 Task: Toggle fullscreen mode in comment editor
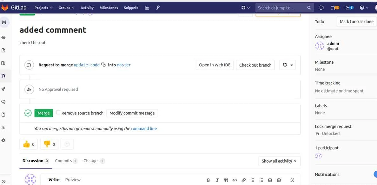pyautogui.click(x=292, y=180)
